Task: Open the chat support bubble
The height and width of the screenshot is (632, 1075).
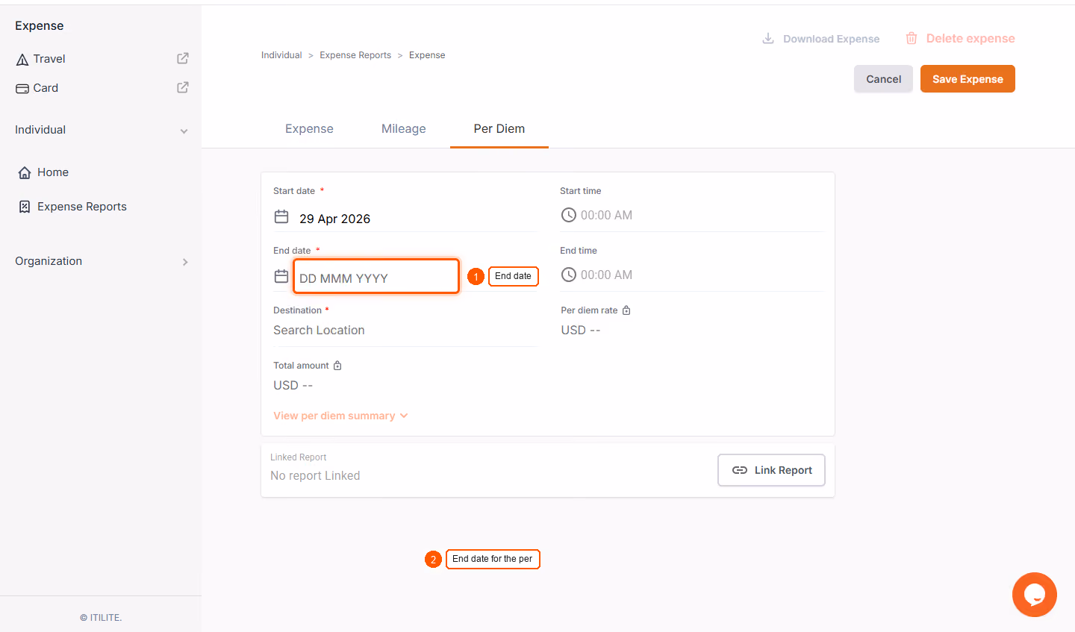Action: pyautogui.click(x=1035, y=595)
